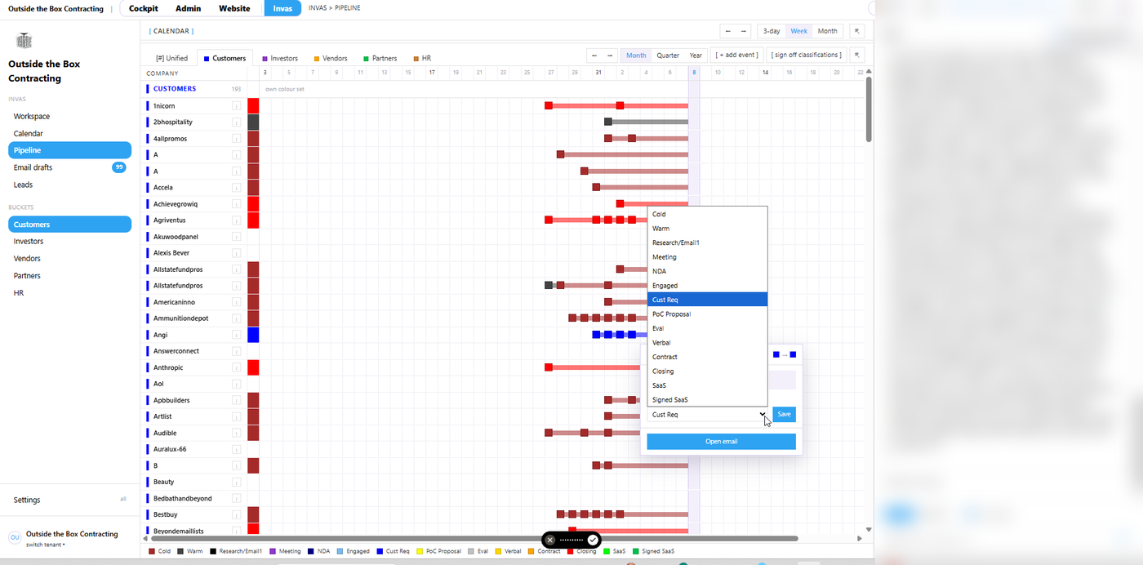Screen dimensions: 1143x565
Task: Choose Research/Email1 from the stage list
Action: (x=708, y=242)
